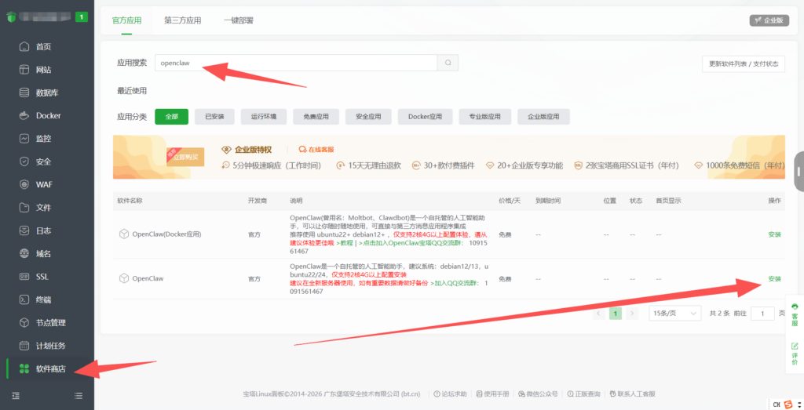Open the Docker sidebar item
The image size is (804, 410).
point(46,116)
